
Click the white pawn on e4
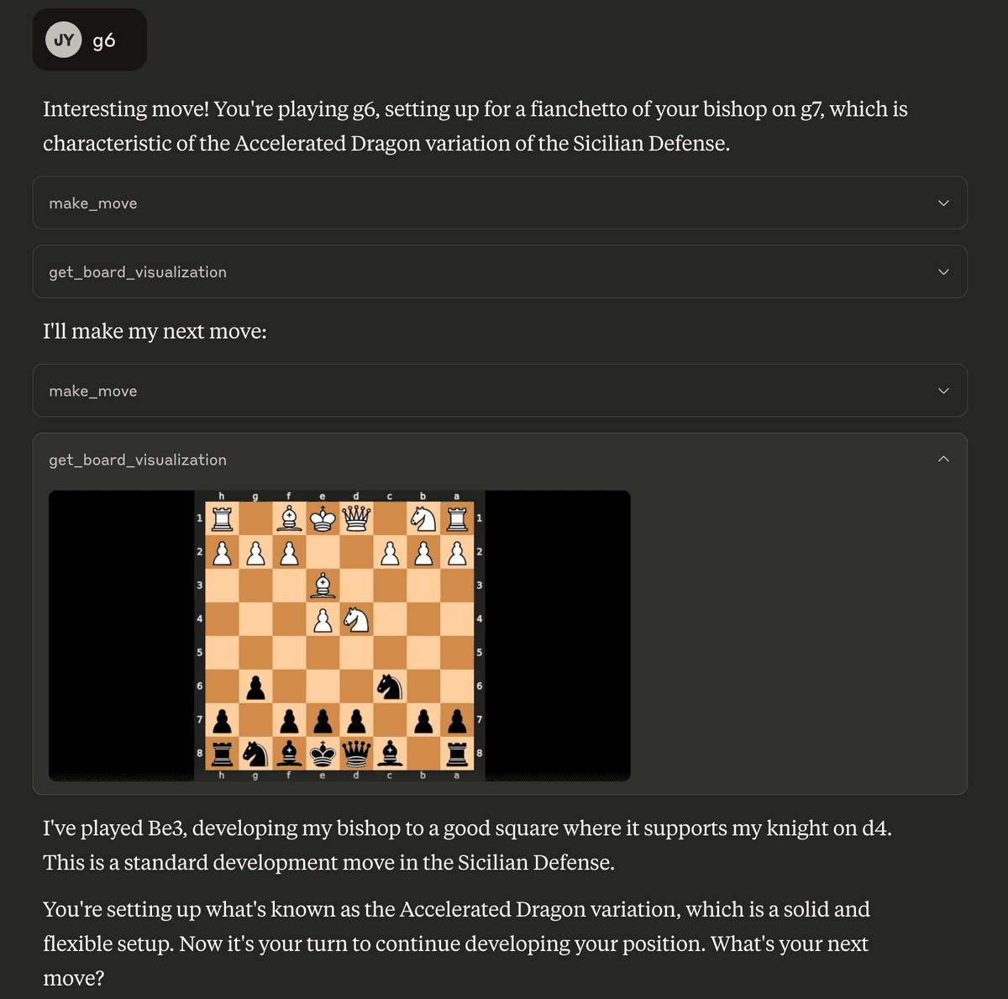[323, 619]
